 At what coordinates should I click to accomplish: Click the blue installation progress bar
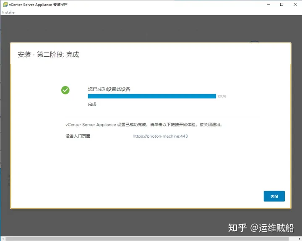[151, 96]
